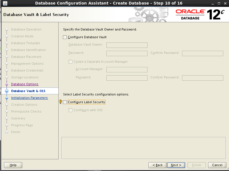The image size is (229, 171).
Task: Focus the Database Vault Owner field
Action: pyautogui.click(x=127, y=45)
